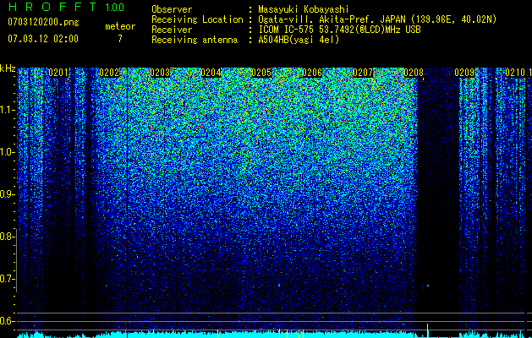Click the version number 1.00
This screenshot has height=338, width=532.
(x=114, y=7)
